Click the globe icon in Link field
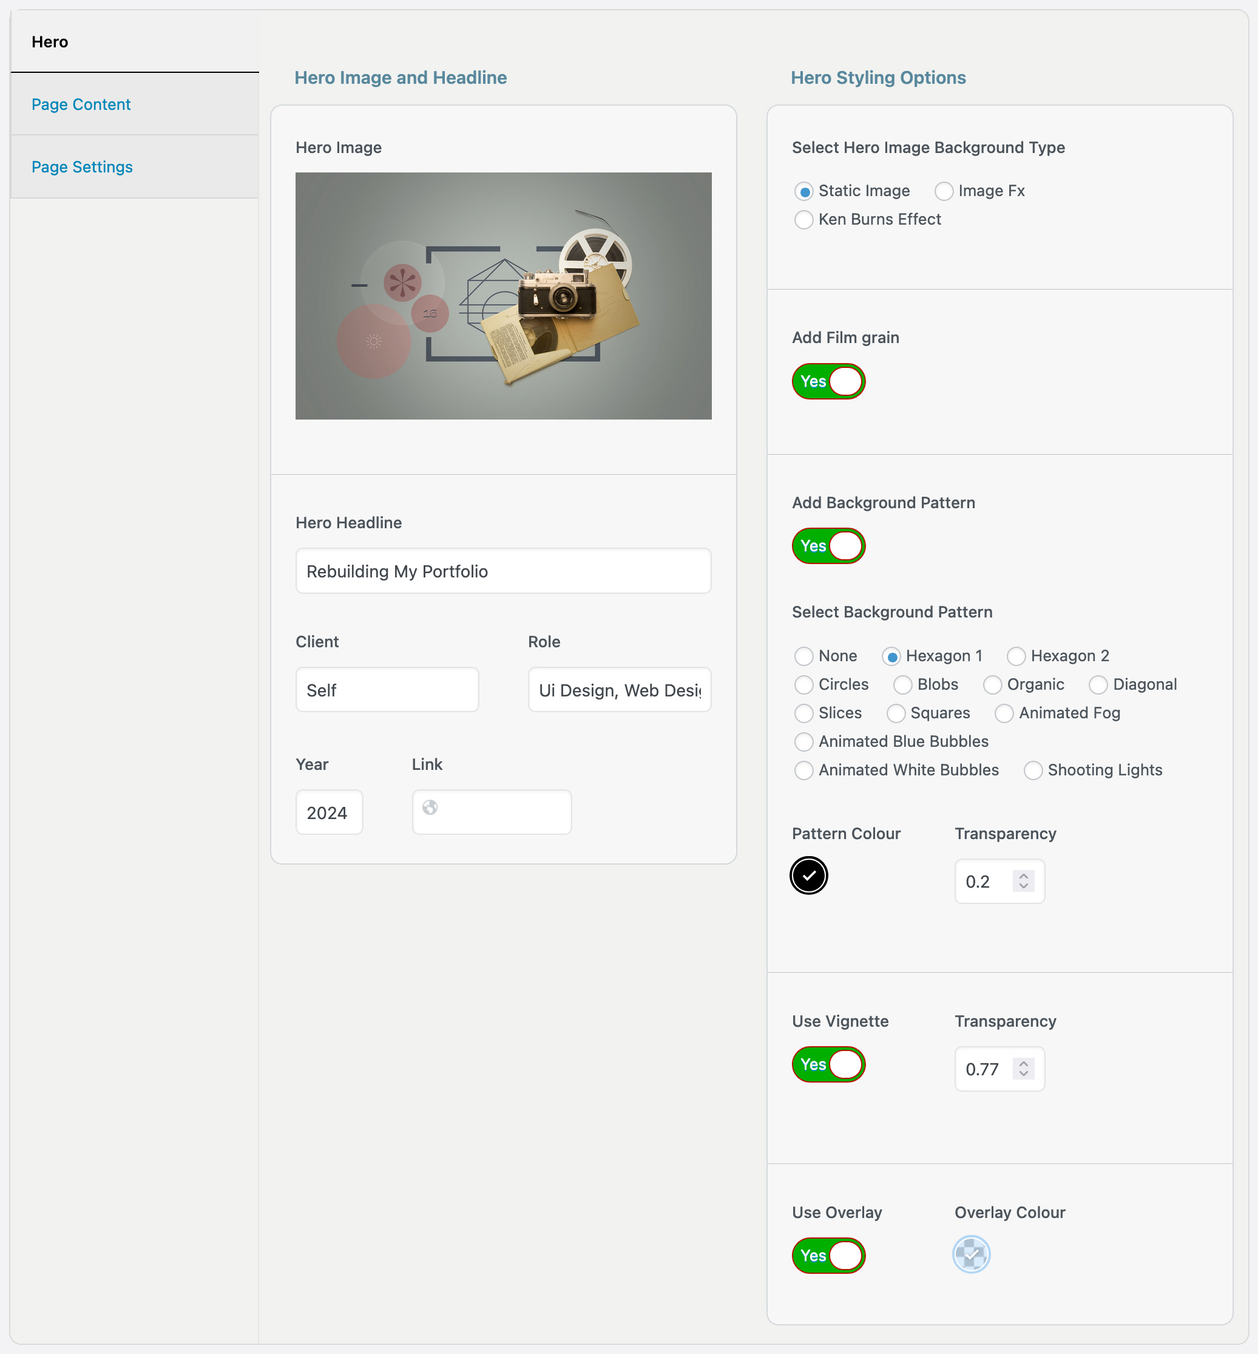 [x=430, y=807]
